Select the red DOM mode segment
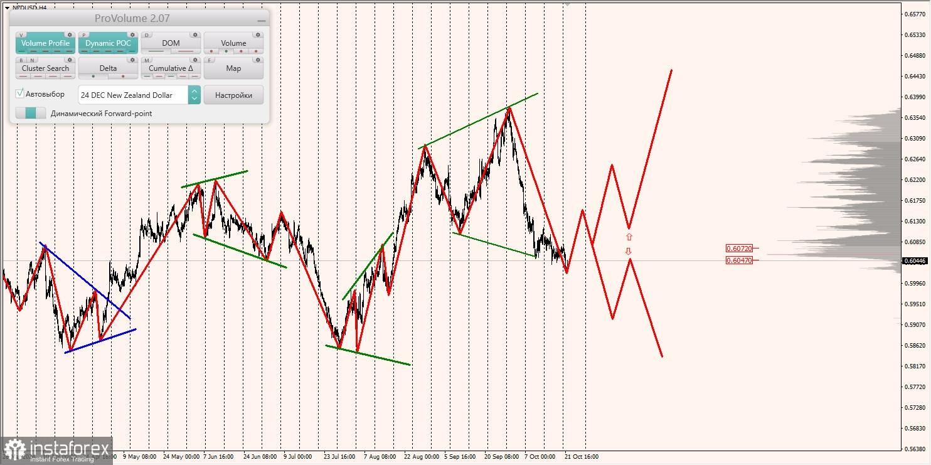Image resolution: width=931 pixels, height=465 pixels. (186, 51)
